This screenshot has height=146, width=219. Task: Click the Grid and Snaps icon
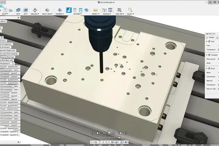coord(116,142)
